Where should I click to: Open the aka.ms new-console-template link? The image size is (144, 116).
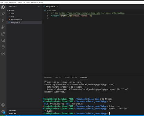pyautogui.click(x=80, y=13)
